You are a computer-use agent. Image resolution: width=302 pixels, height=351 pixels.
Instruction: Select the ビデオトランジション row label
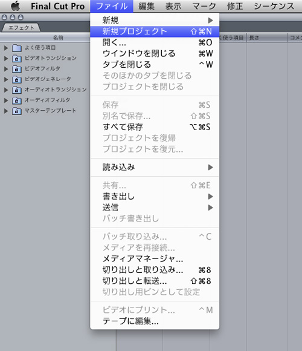(51, 58)
